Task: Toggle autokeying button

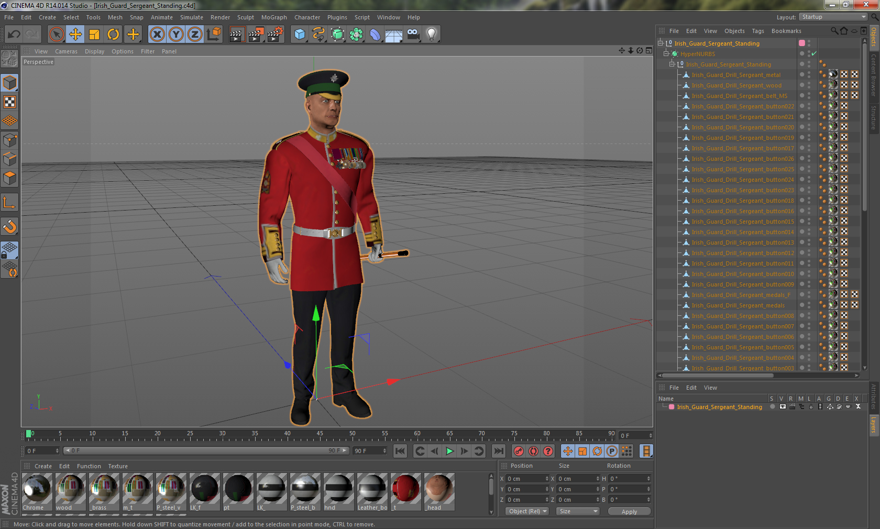Action: tap(533, 451)
